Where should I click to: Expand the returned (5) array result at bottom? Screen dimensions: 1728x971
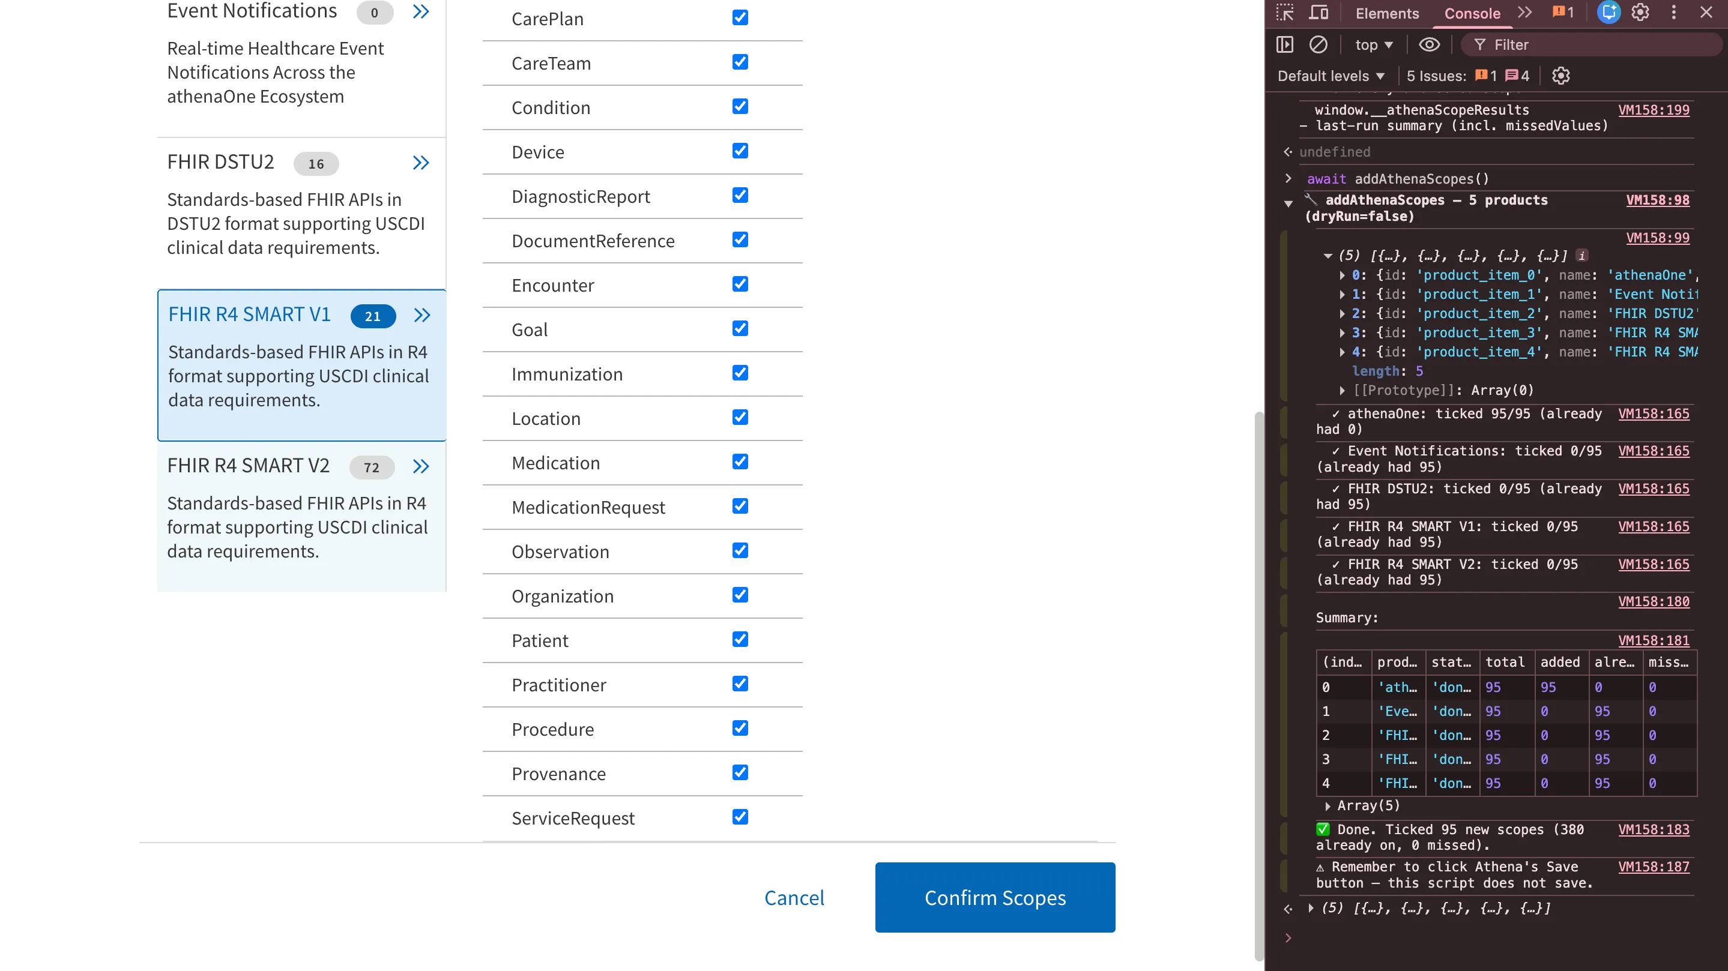point(1311,909)
